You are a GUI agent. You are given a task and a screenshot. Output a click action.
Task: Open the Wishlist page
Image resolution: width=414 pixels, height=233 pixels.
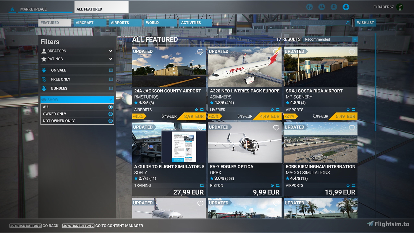365,23
